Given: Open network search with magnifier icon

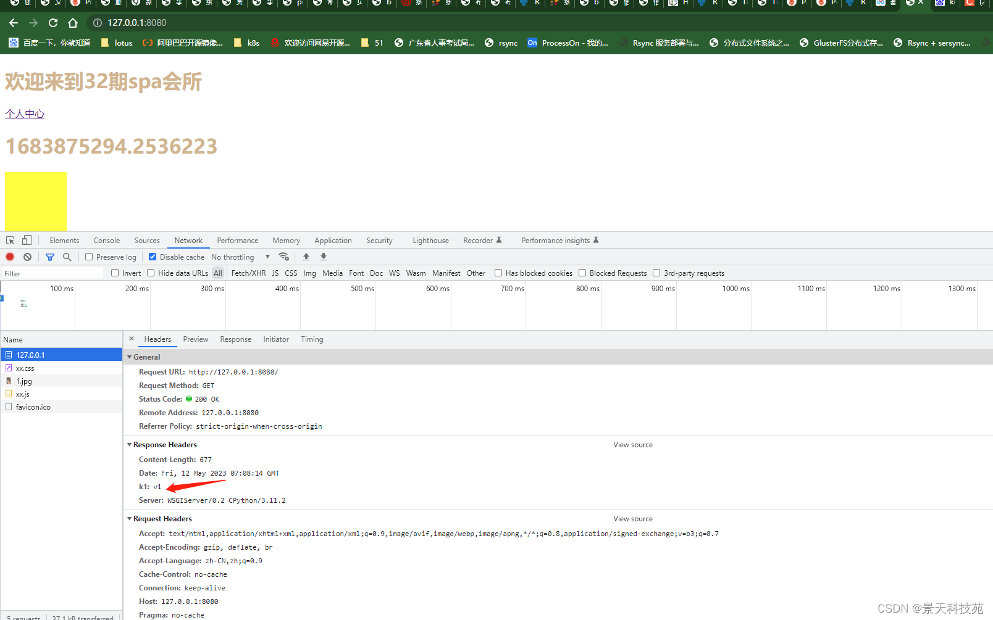Looking at the screenshot, I should point(67,257).
